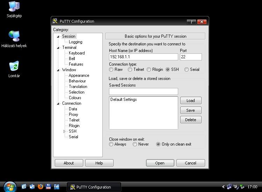Select Telnet under Connection in the tree
262x192 pixels.
[x=74, y=120]
